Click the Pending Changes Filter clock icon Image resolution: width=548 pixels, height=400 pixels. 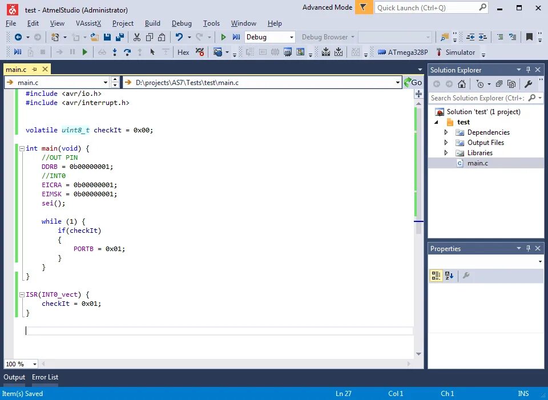[480, 84]
